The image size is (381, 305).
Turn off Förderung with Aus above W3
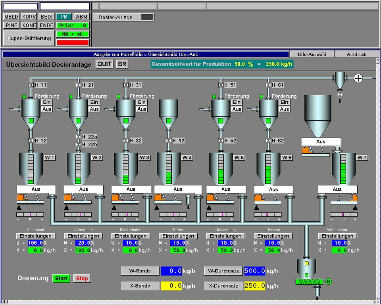(x=142, y=109)
